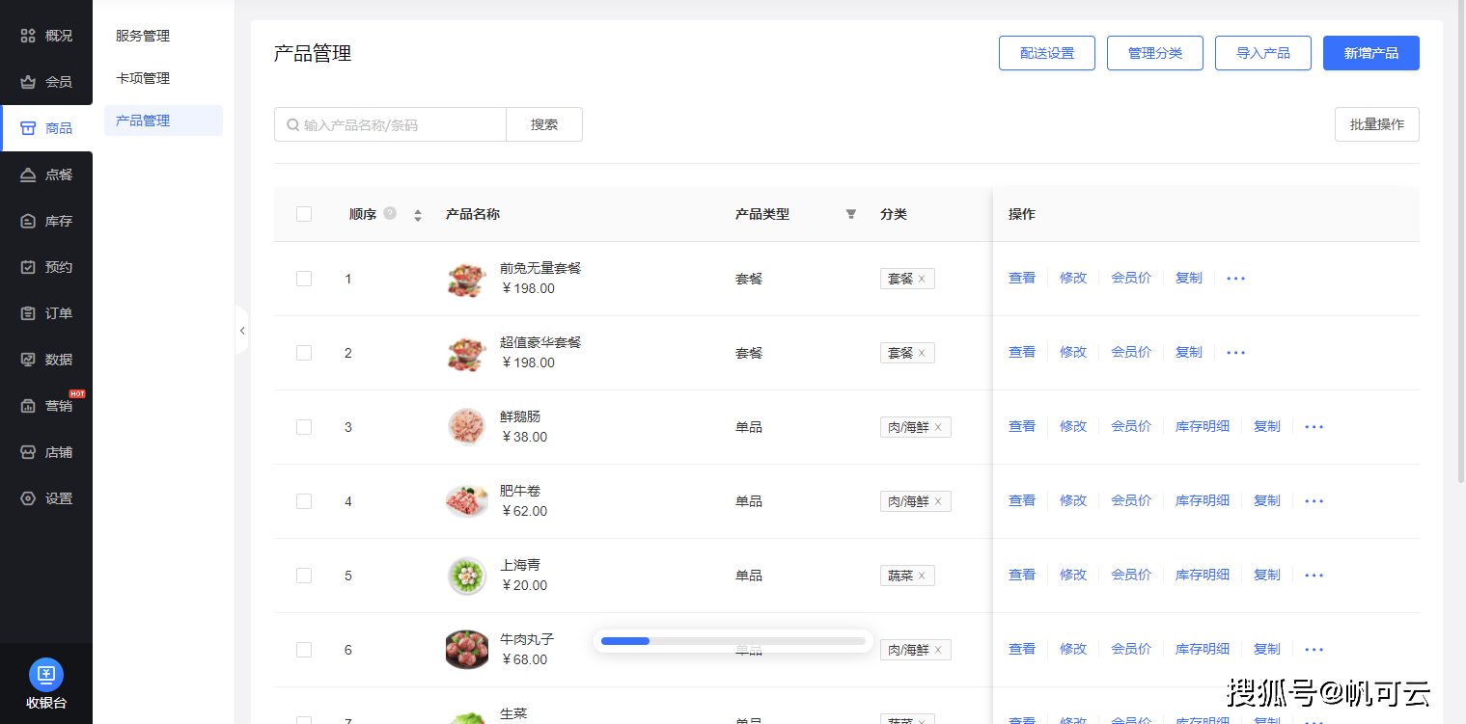Screen dimensions: 1466x724
Task: Open more actions for 鲜鹅肠
Action: [1314, 427]
